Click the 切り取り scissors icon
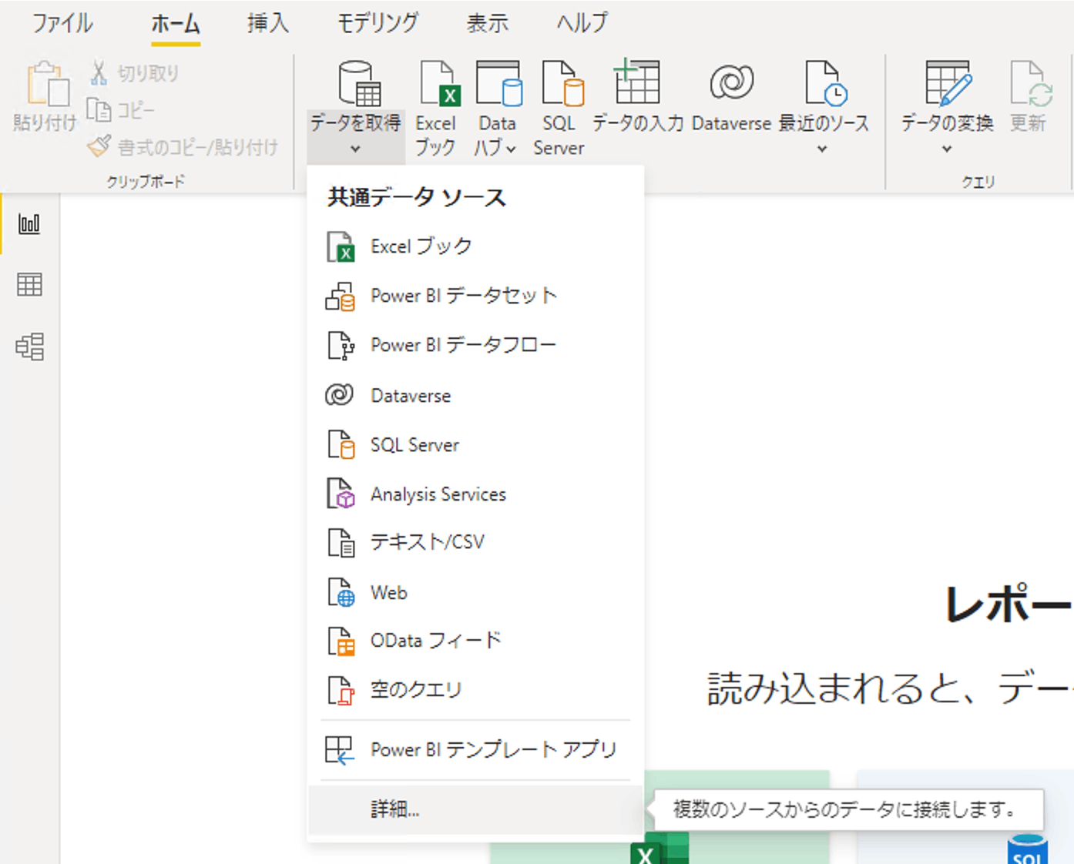The image size is (1074, 864). [x=99, y=73]
